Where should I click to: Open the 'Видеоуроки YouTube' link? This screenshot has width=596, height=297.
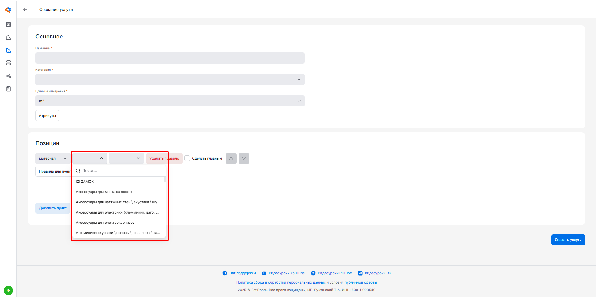click(x=286, y=273)
